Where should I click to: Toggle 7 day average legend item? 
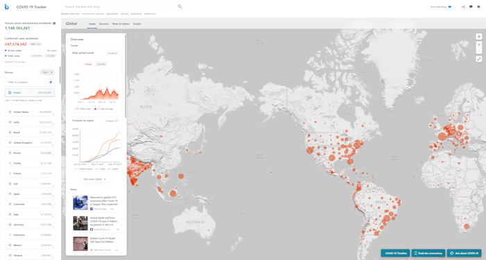point(103,109)
